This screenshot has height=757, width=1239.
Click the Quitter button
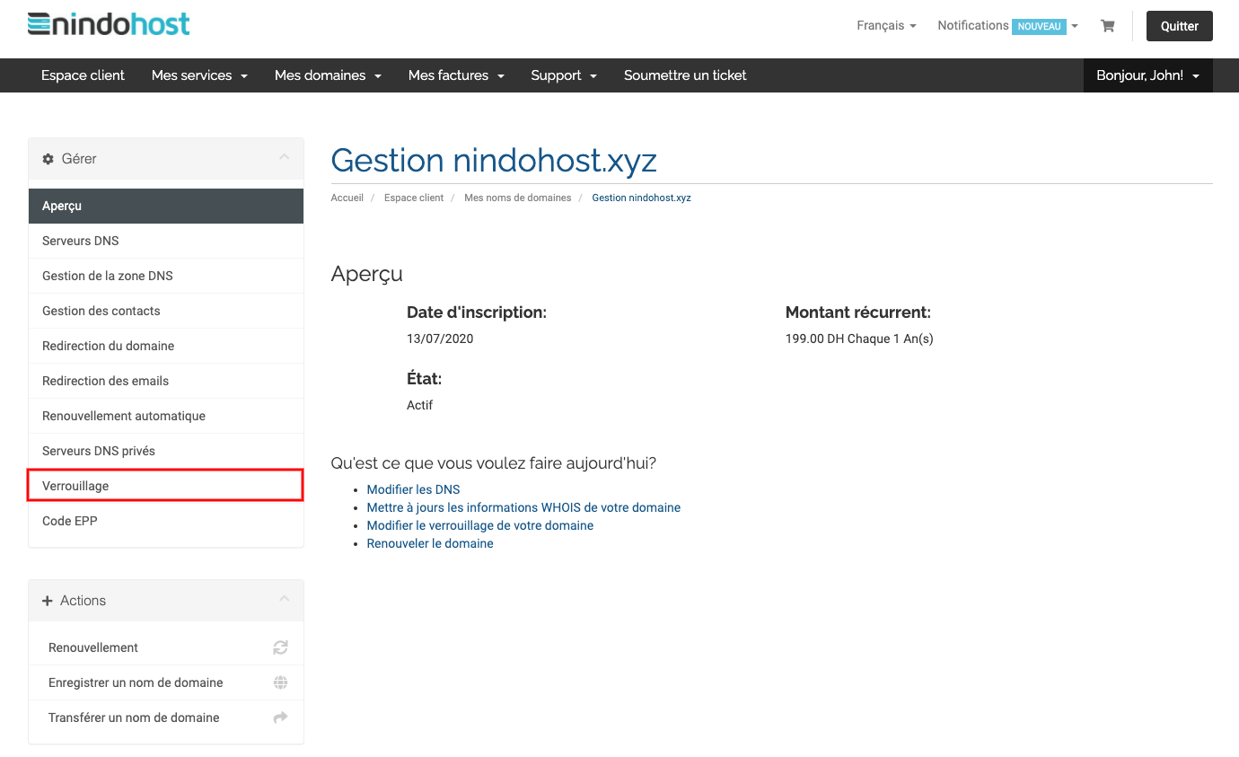pos(1179,26)
